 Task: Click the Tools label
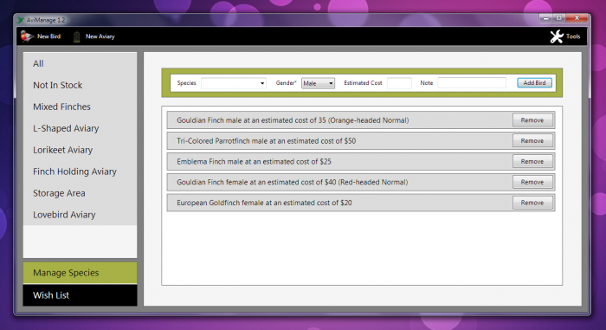pyautogui.click(x=573, y=36)
